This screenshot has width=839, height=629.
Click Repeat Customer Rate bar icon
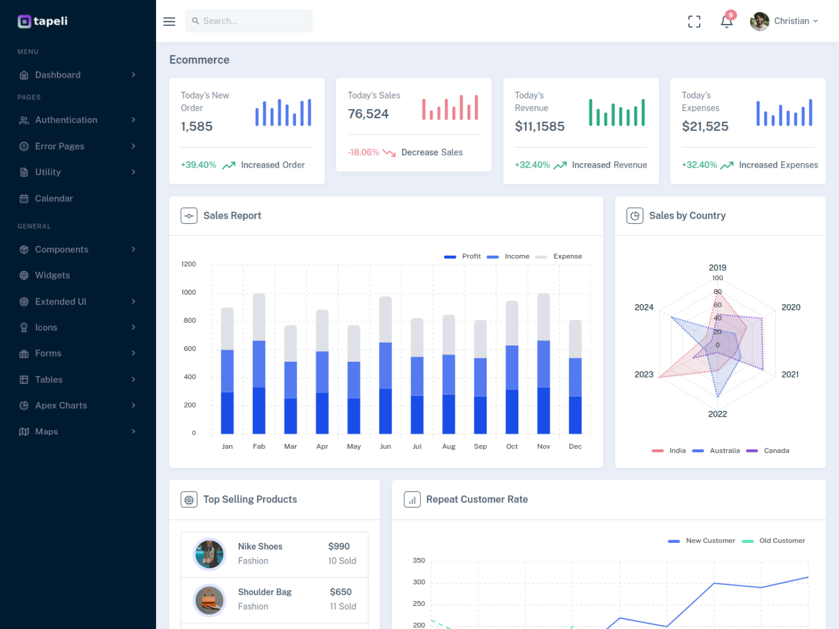[412, 500]
